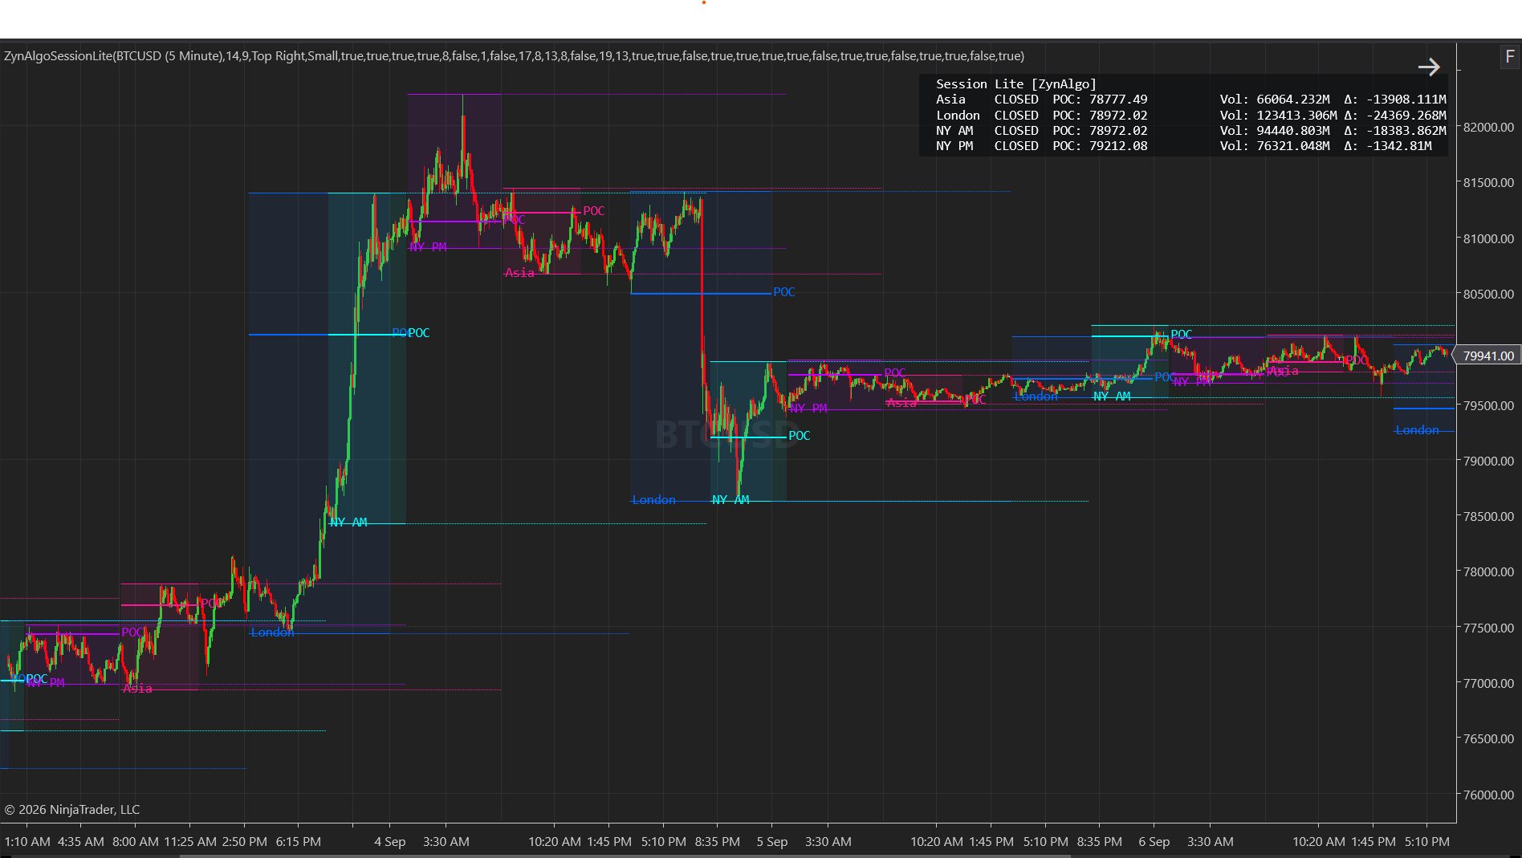The width and height of the screenshot is (1522, 858).
Task: Click the Session Lite [ZynAlgo] table header
Action: 1015,84
